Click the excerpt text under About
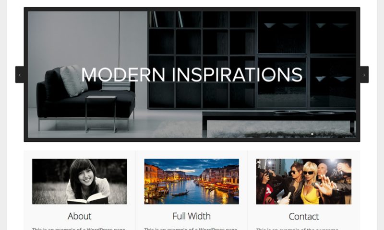Image resolution: width=384 pixels, height=230 pixels. 79,229
